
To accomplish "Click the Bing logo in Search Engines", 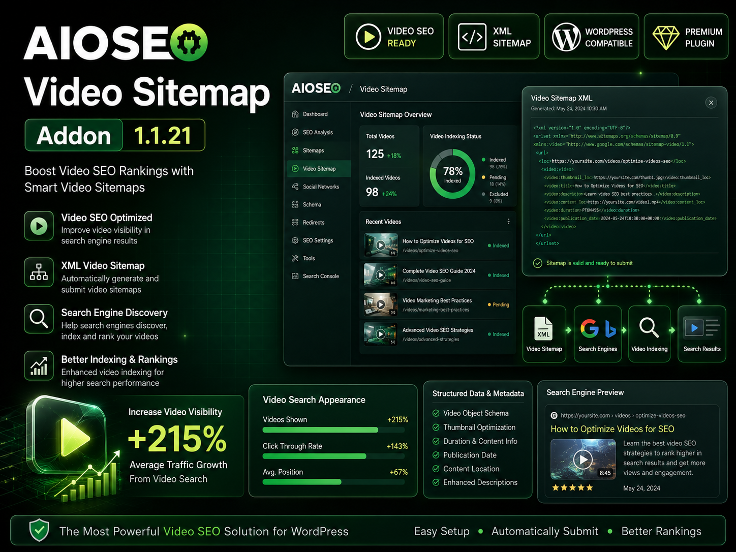I will coord(610,329).
